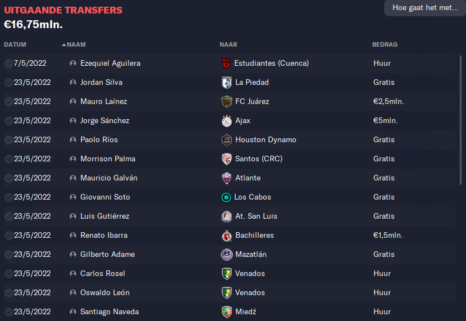The width and height of the screenshot is (466, 321).
Task: Toggle the checkmark for Ezequiel Aguilera row
Action: [8, 64]
